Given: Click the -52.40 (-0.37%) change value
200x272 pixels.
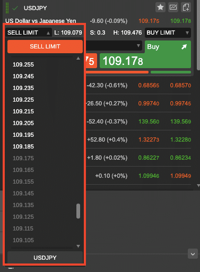Looking at the screenshot, I should coord(107,121).
